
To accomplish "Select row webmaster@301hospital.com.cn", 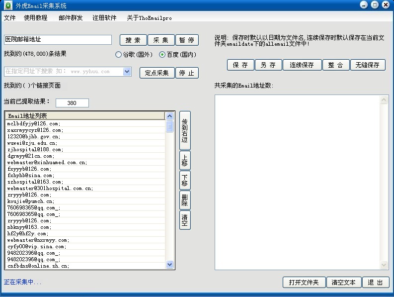I will point(85,188).
